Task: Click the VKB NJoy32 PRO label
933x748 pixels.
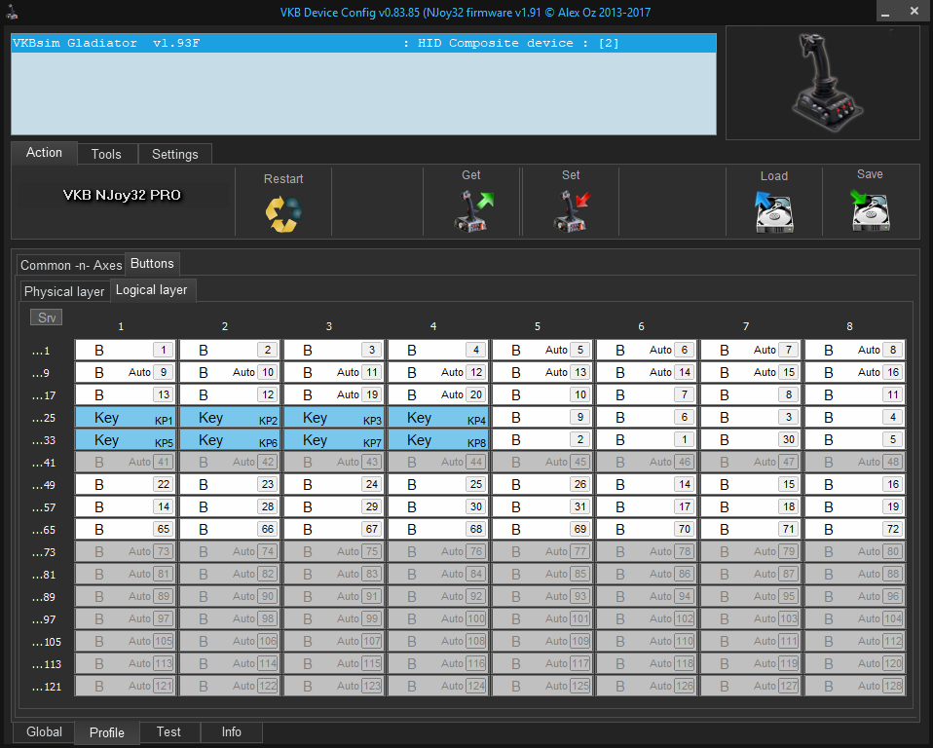Action: click(x=122, y=195)
